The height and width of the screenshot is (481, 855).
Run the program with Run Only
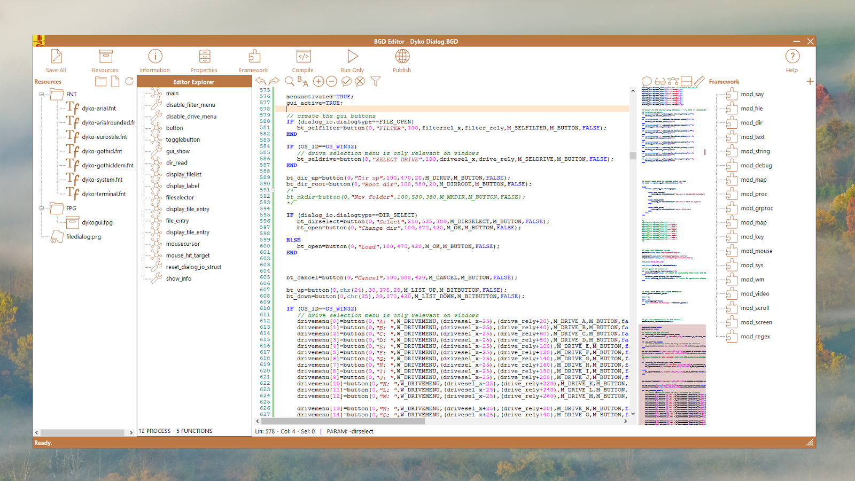tap(352, 57)
